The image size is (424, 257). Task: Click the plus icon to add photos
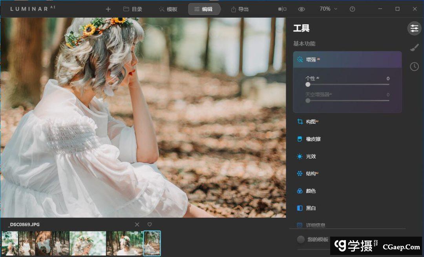[108, 9]
